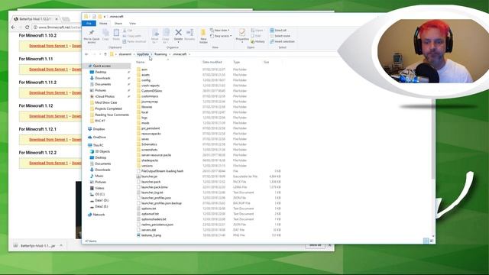Click Explorer back navigation arrow
The image size is (489, 275).
tap(86, 54)
